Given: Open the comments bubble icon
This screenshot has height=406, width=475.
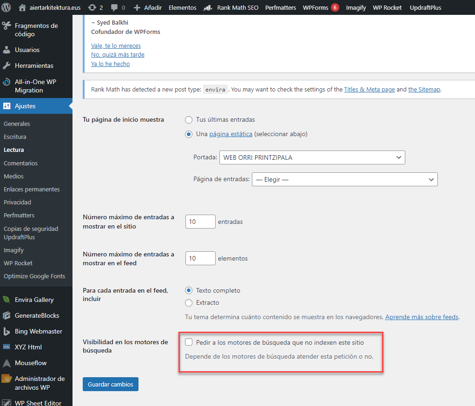Looking at the screenshot, I should point(114,7).
